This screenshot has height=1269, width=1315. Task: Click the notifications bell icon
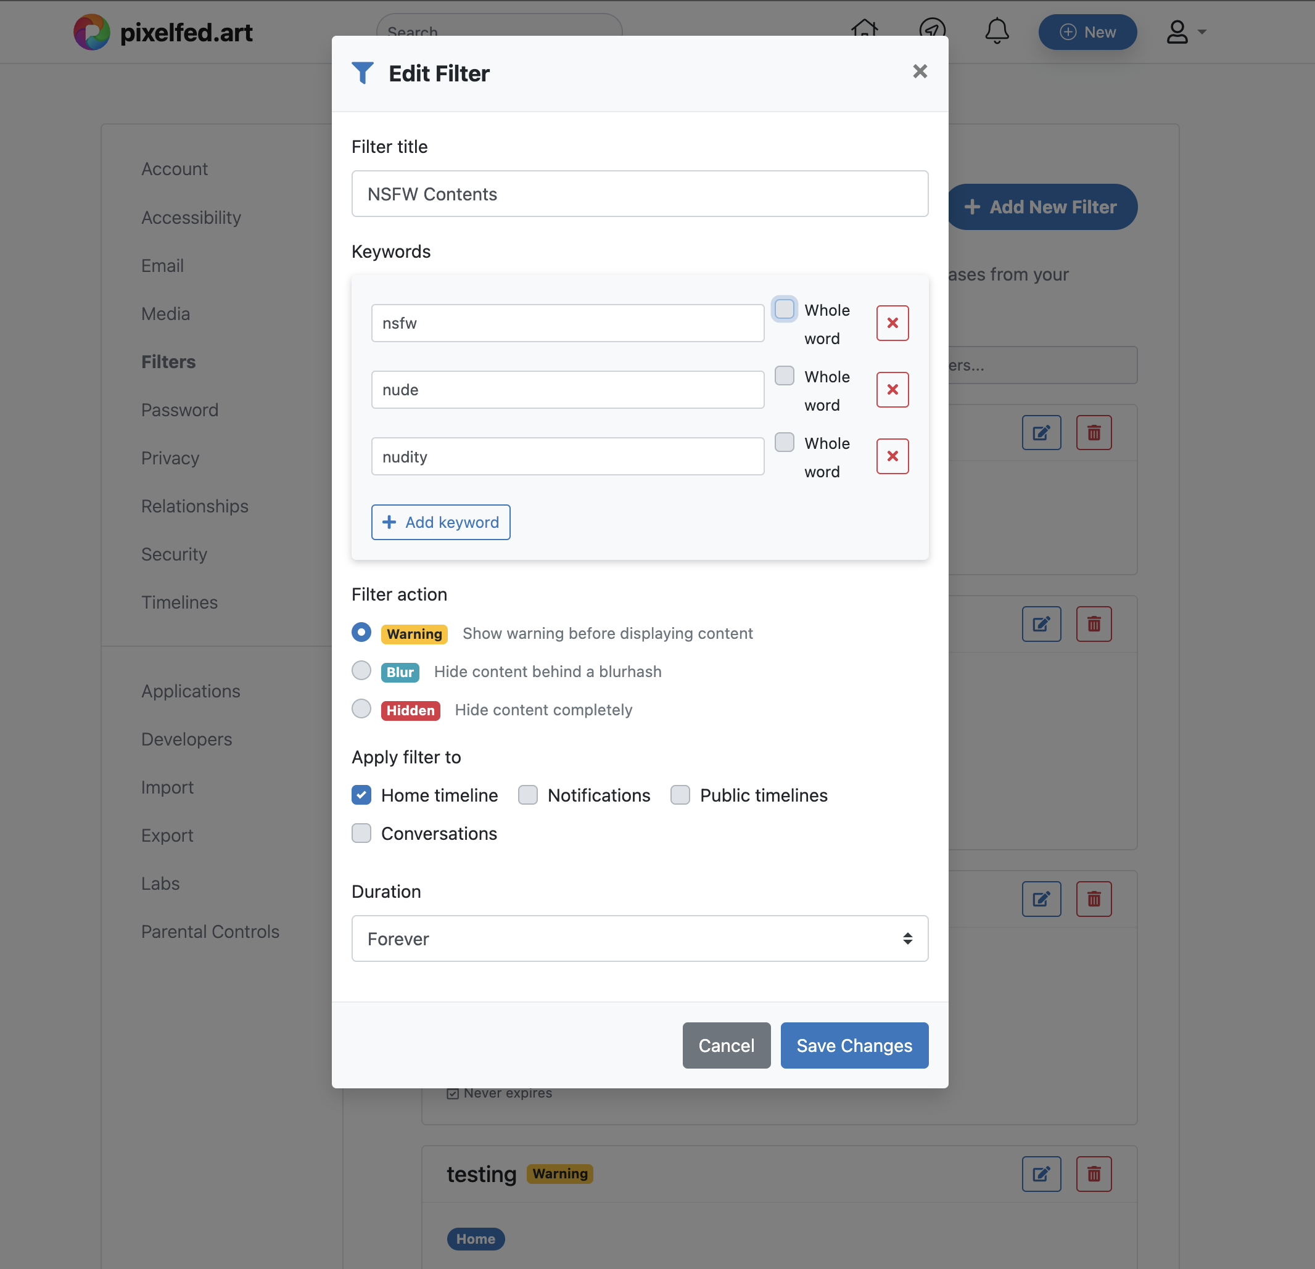point(996,31)
